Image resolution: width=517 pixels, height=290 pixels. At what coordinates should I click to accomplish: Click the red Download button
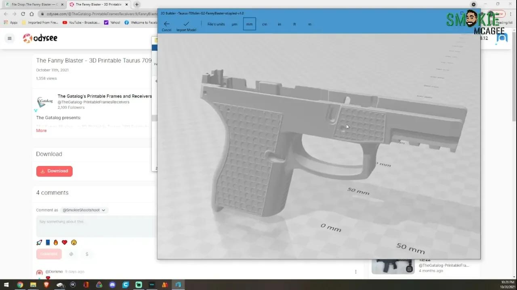pyautogui.click(x=54, y=171)
